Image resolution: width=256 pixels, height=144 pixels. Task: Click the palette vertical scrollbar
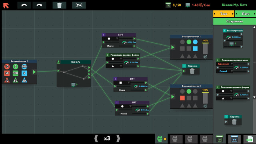(x=254, y=62)
